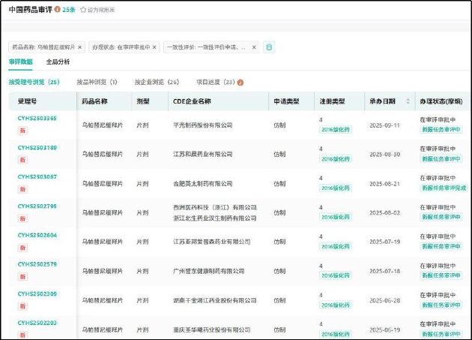
Task: Open record CYHS2503067
Action: [37, 177]
